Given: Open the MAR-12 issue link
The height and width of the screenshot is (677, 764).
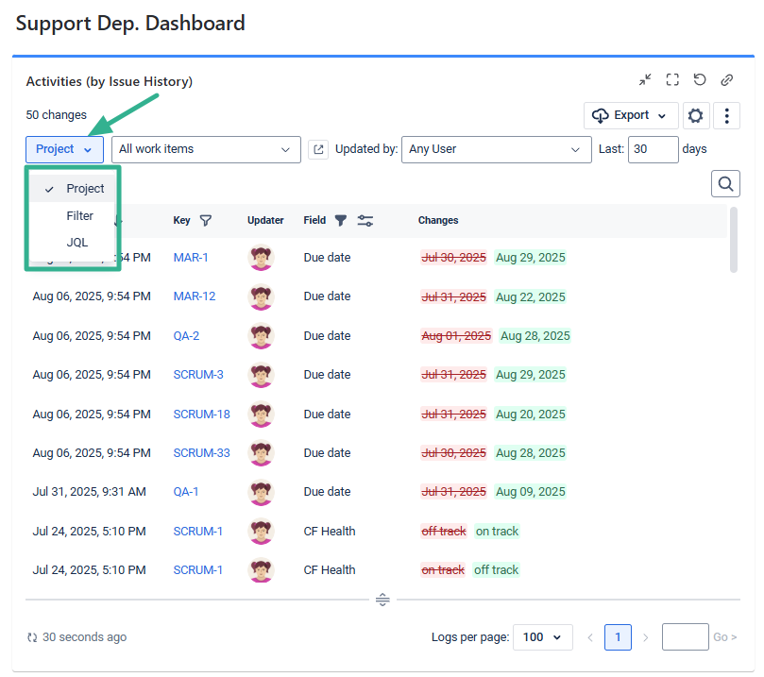Looking at the screenshot, I should coord(195,296).
